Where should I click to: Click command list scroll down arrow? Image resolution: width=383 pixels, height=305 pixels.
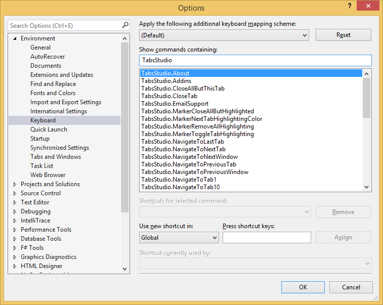366,187
